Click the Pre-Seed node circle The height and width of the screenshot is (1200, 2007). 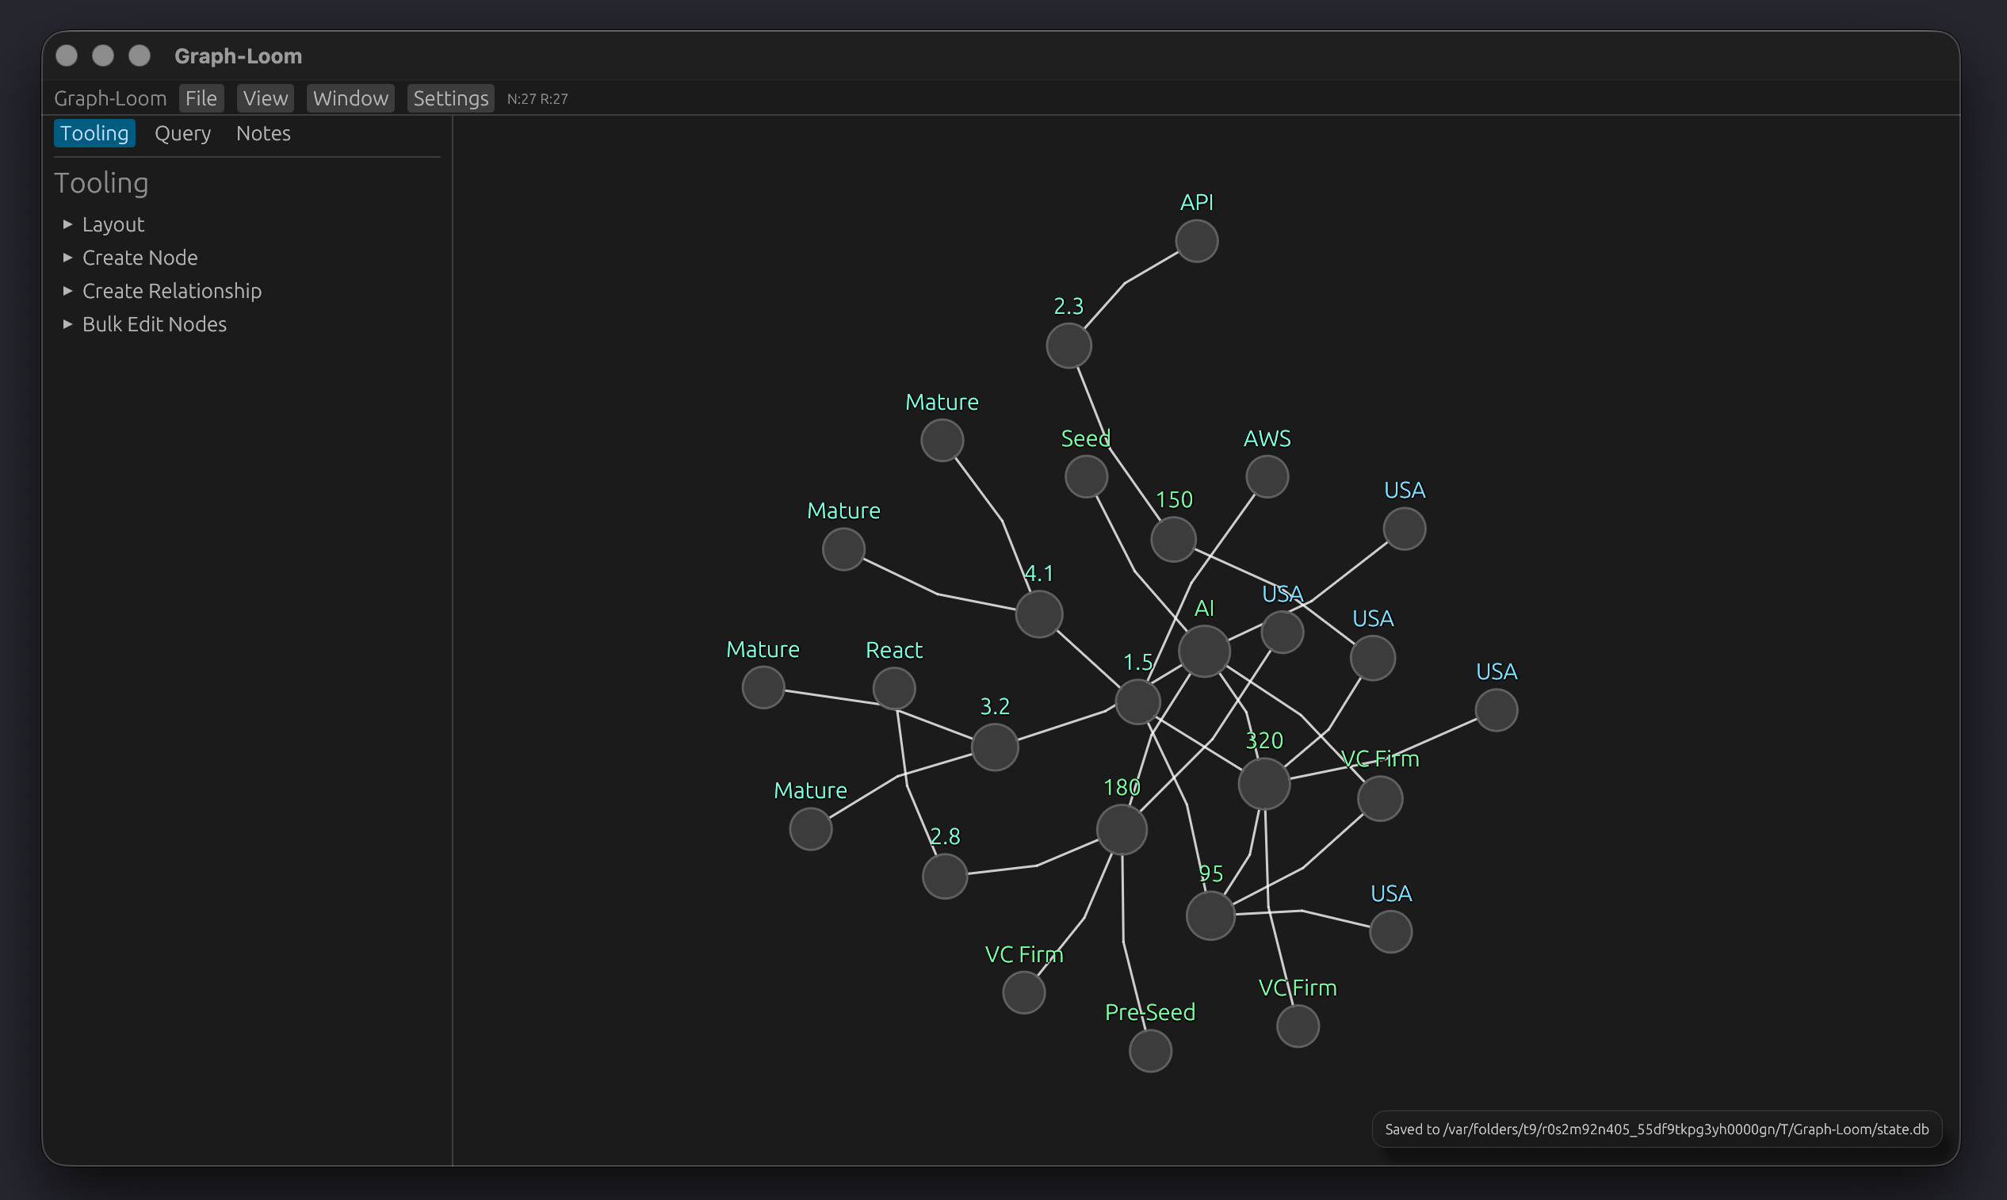1150,1050
